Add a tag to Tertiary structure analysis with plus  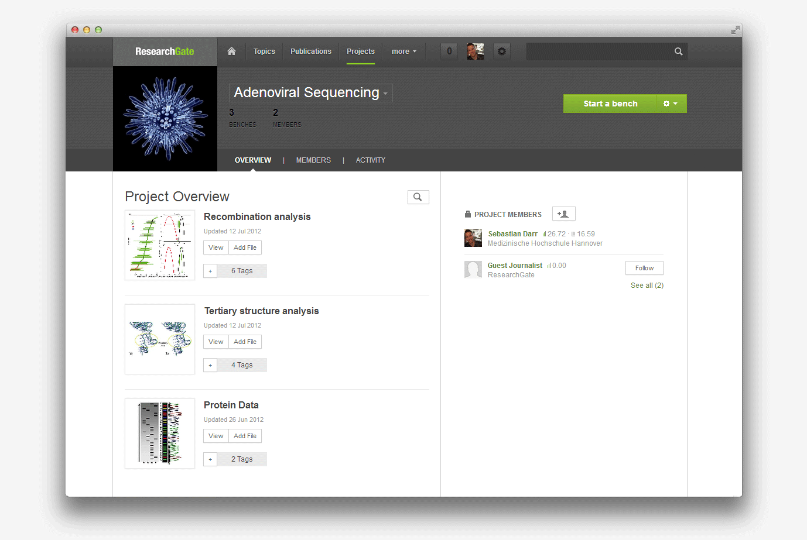pos(210,365)
